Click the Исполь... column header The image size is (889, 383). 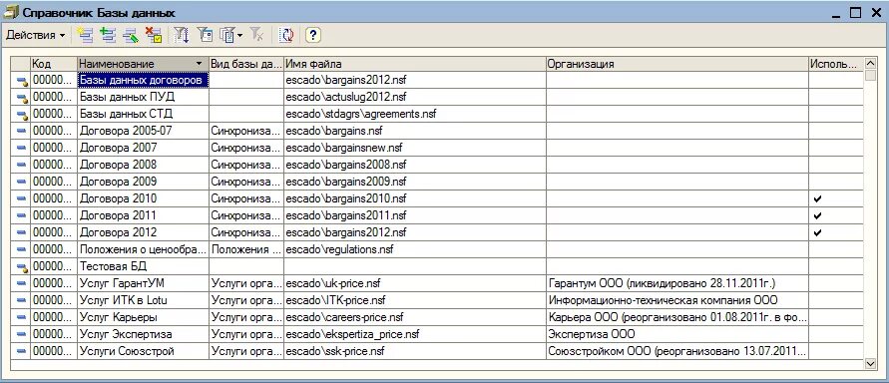point(836,64)
